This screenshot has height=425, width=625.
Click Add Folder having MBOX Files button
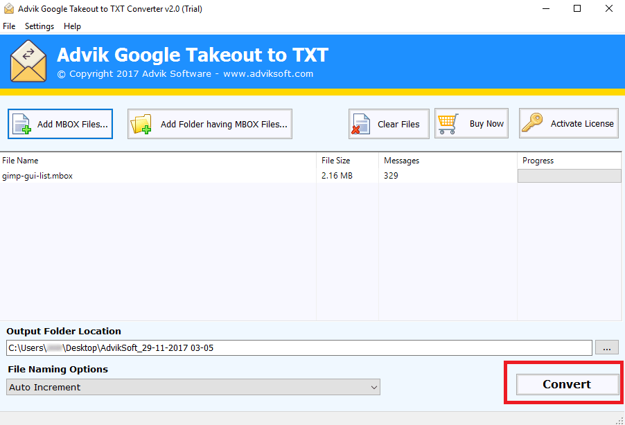(x=210, y=124)
